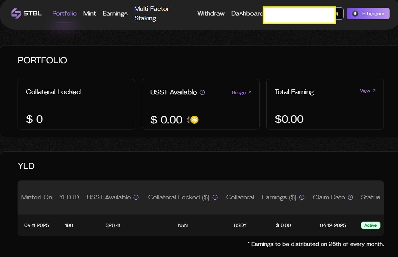Open the Dashboard page
Viewport: 398px width, 257px height.
247,13
